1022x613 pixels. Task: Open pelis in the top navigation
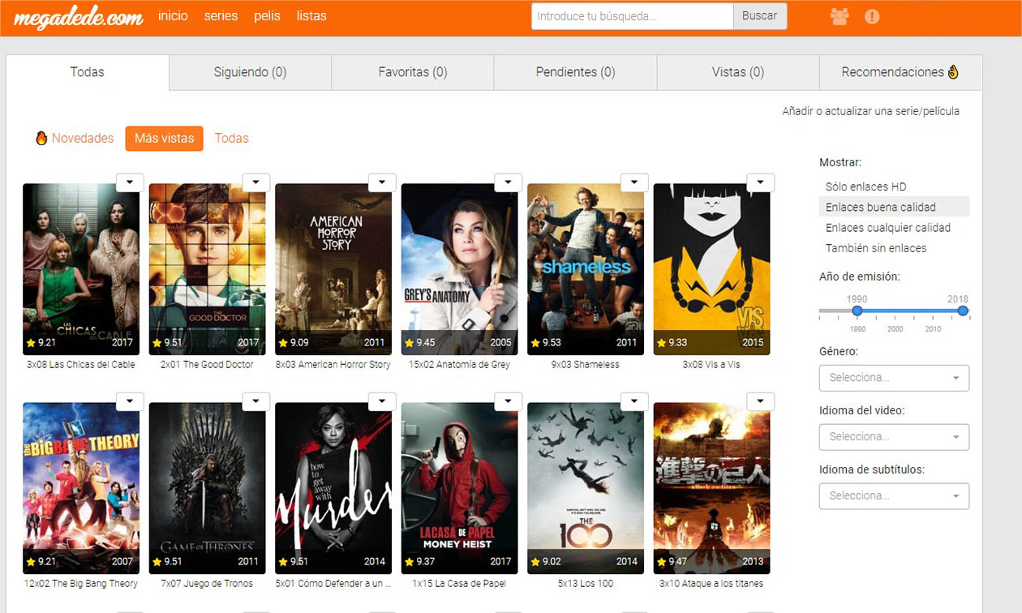pyautogui.click(x=268, y=16)
